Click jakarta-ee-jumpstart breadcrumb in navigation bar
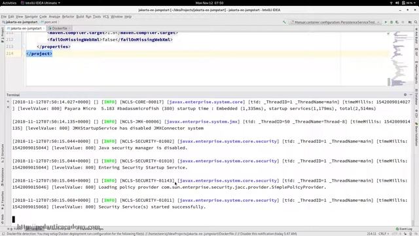 click(x=20, y=22)
